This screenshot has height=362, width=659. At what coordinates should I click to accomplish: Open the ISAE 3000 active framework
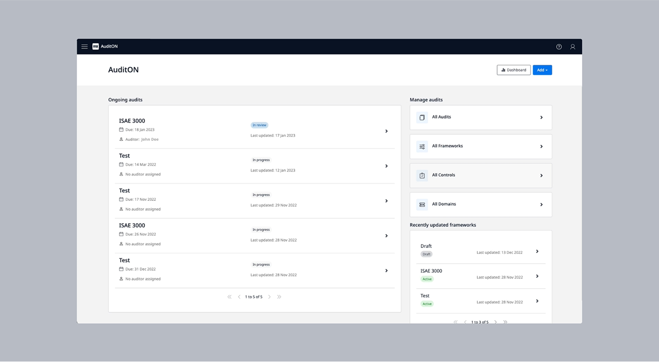[537, 276]
